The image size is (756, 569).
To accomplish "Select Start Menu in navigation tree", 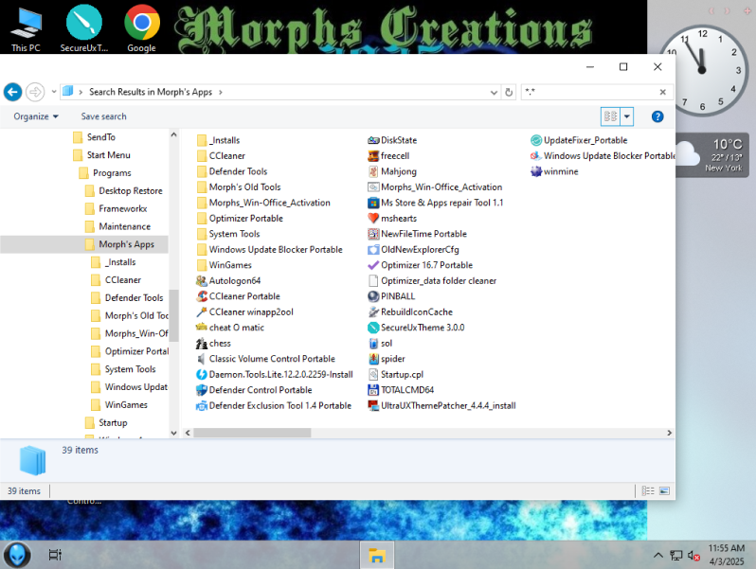I will coord(109,155).
